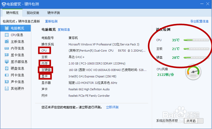Select 网卡信息 in the sidebar
Screen dimensions: 212x129
15,75
